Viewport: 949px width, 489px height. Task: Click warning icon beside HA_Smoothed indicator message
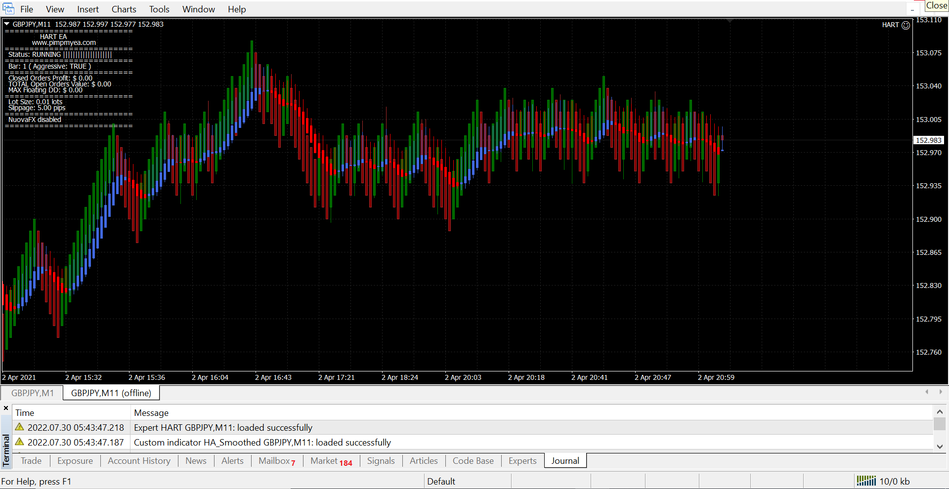coord(20,442)
